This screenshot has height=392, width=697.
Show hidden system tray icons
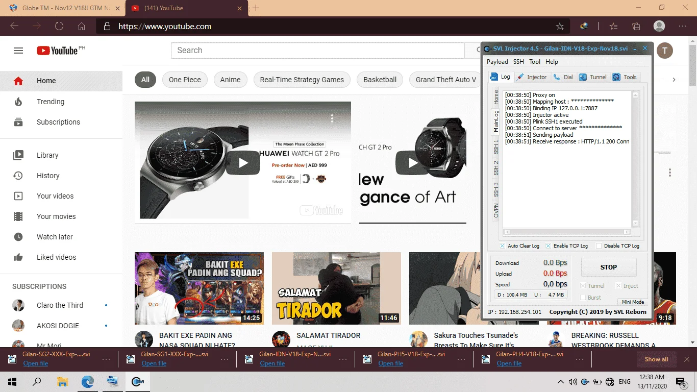tap(561, 382)
